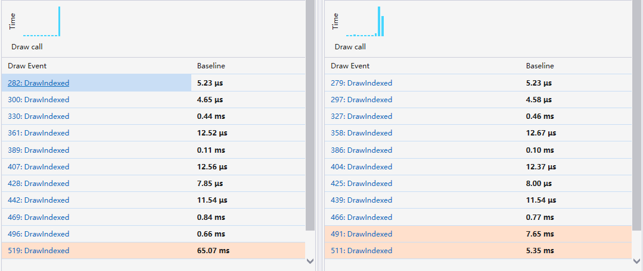Select the 0.10 ms baseline value
This screenshot has height=271, width=643.
pos(540,150)
